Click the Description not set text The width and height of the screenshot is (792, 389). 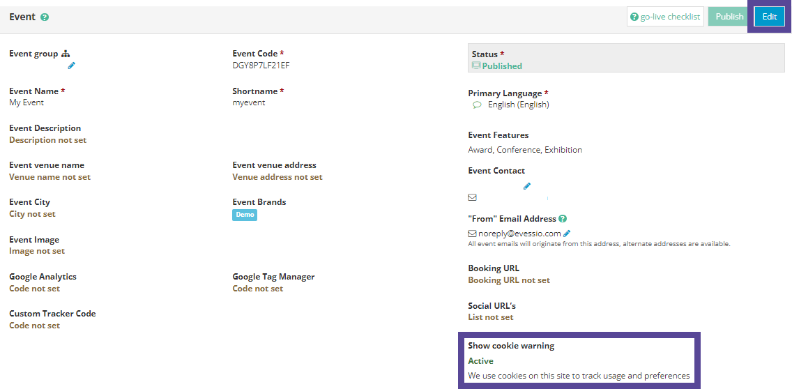(48, 140)
